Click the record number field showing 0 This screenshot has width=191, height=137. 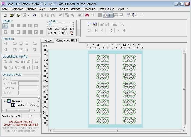110,30
